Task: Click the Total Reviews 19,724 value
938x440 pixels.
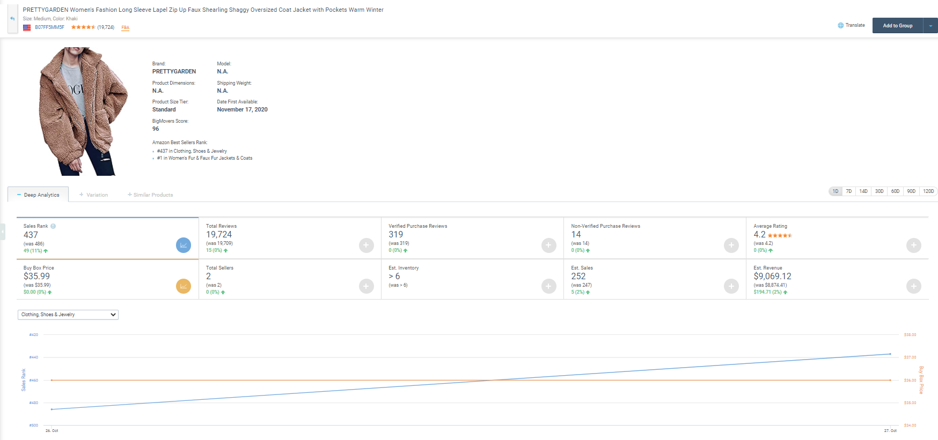Action: [219, 235]
